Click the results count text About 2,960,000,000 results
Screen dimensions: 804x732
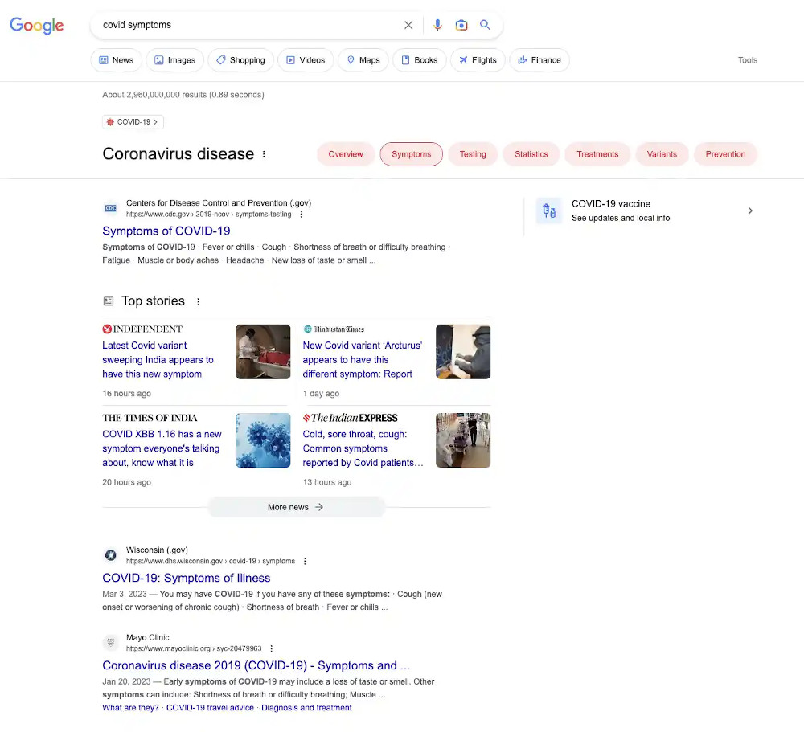tap(183, 95)
